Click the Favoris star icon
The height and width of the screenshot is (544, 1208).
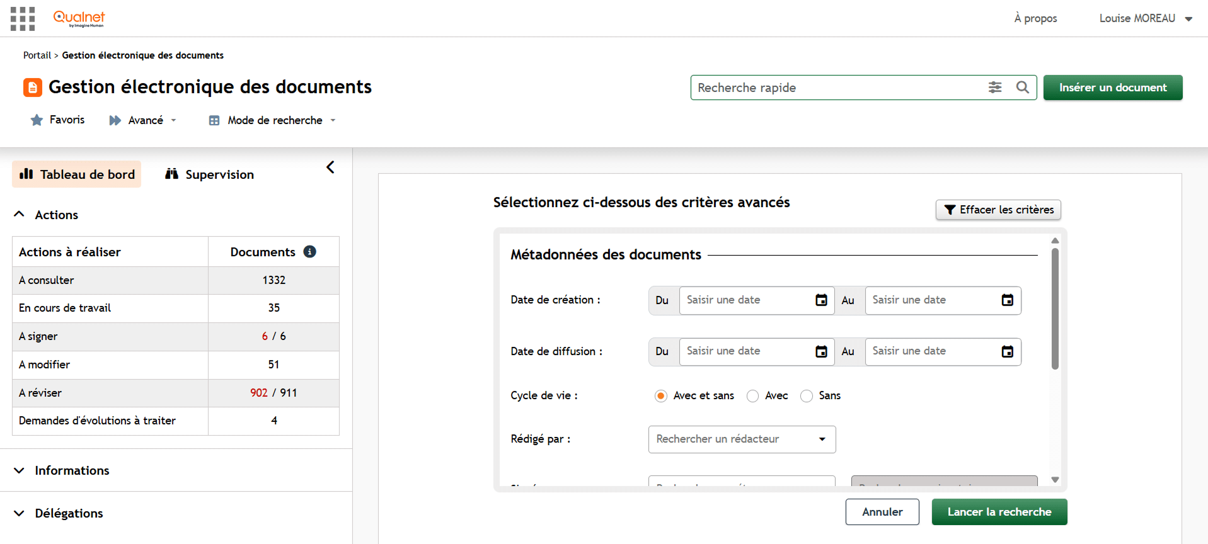coord(37,120)
